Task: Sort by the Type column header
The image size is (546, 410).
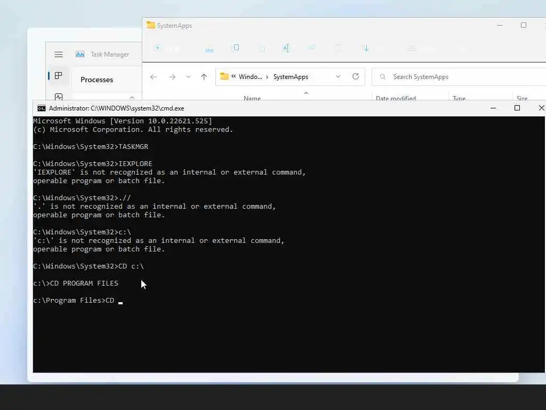Action: 459,98
